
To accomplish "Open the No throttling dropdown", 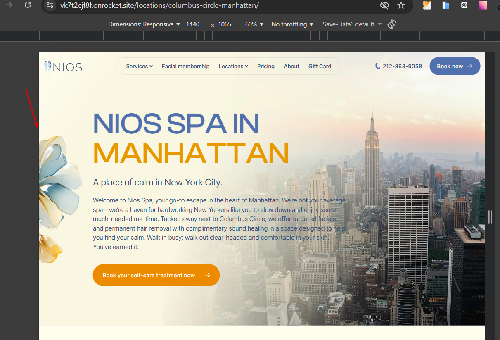I will (292, 24).
